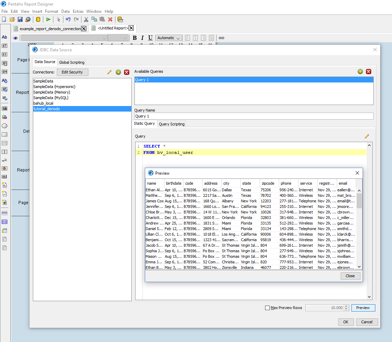The width and height of the screenshot is (392, 342).
Task: Select the message-field ($M) palette element
Action: coord(5,72)
